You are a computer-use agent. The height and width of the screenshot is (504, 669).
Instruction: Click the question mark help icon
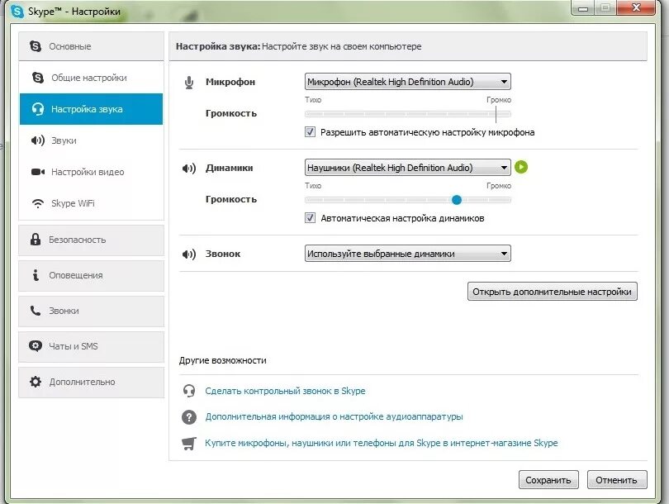(189, 417)
